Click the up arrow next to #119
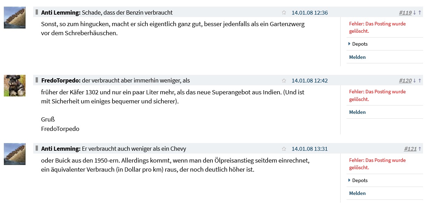429x204 pixels. (420, 13)
